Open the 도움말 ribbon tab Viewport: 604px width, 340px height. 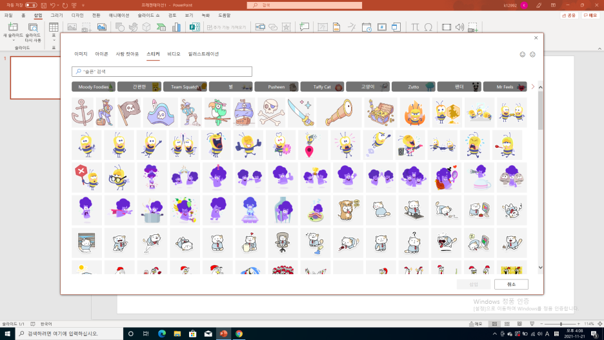point(224,15)
